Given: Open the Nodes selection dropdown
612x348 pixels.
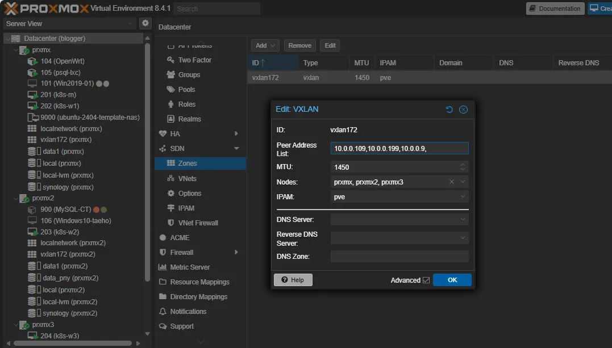Looking at the screenshot, I should (x=463, y=182).
